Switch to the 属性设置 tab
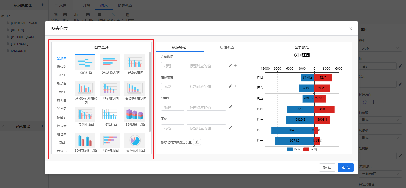 click(227, 47)
